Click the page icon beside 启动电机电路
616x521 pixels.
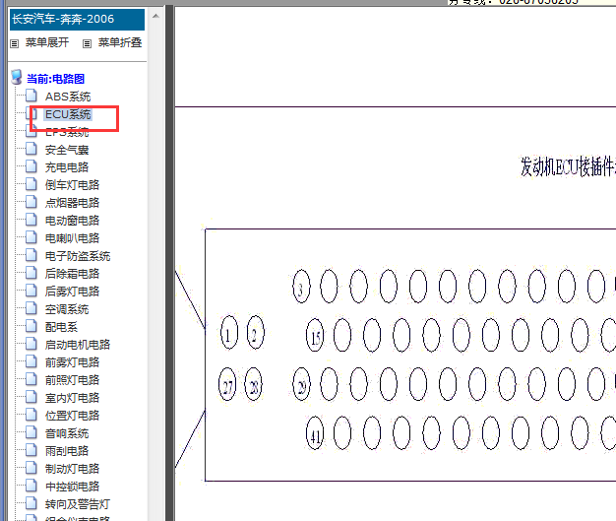point(31,344)
